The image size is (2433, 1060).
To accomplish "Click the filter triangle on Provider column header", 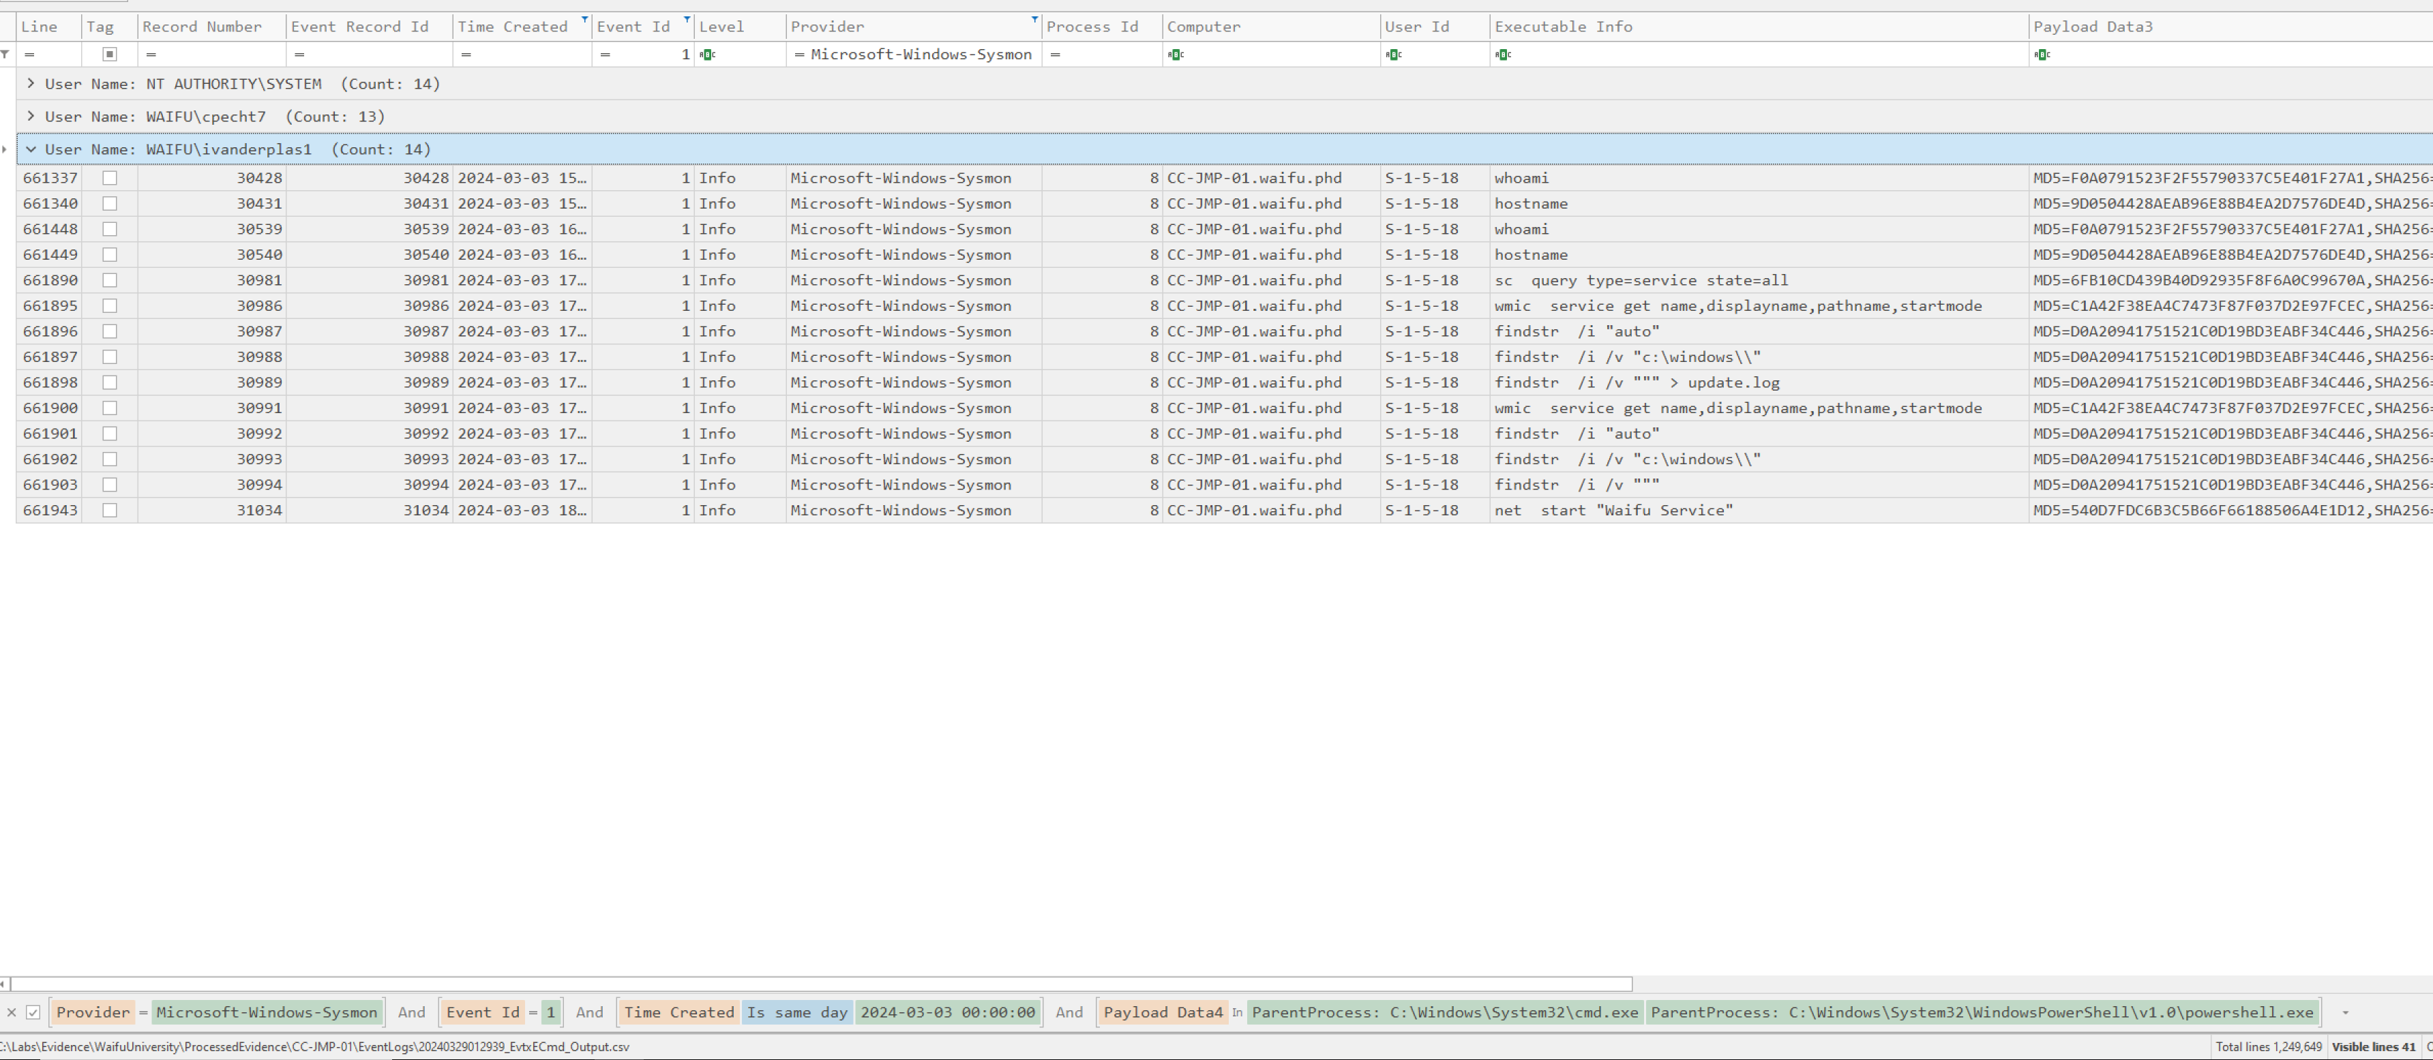I will pyautogui.click(x=1034, y=18).
